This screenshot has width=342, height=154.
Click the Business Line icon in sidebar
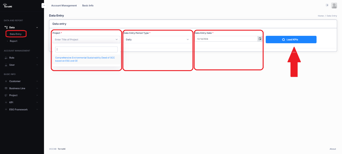point(6,88)
